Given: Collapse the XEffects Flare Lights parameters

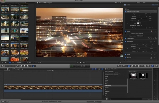Looking at the screenshot, I should click(127, 11).
